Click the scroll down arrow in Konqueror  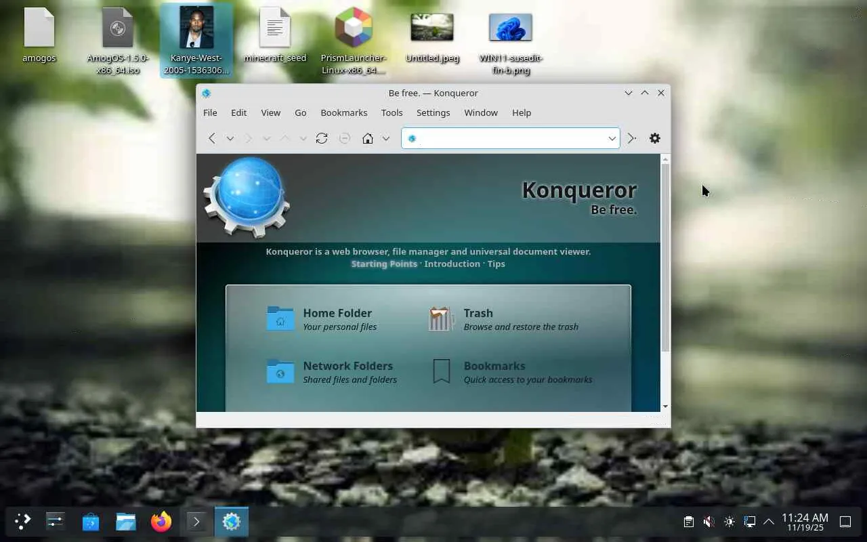665,406
